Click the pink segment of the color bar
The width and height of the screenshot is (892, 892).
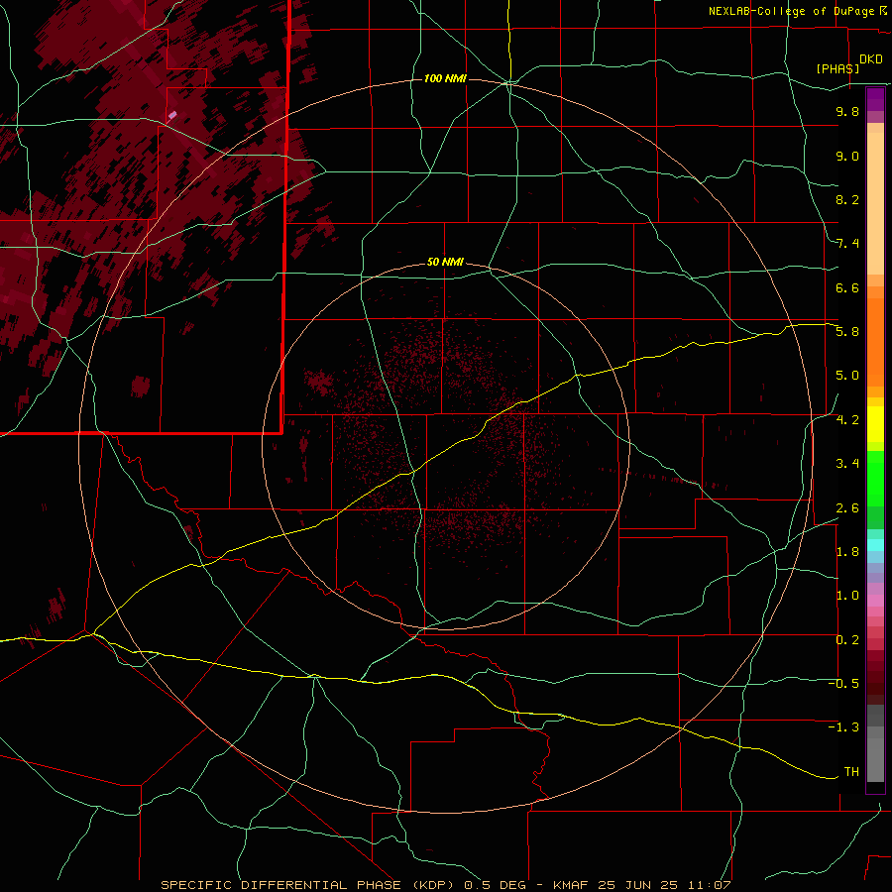(875, 601)
